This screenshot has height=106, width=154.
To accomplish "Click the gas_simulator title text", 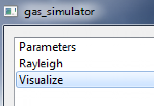I will [x=60, y=12].
